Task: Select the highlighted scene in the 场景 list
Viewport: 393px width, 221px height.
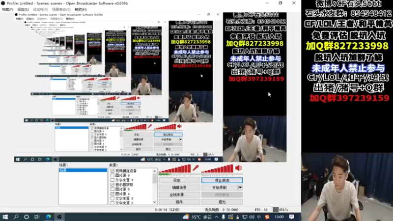Action: pos(83,170)
